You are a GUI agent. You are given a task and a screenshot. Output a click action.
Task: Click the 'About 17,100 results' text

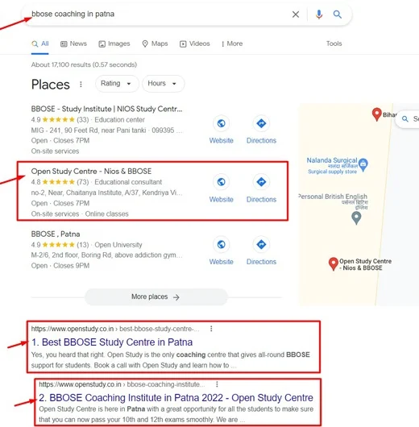[x=84, y=64]
